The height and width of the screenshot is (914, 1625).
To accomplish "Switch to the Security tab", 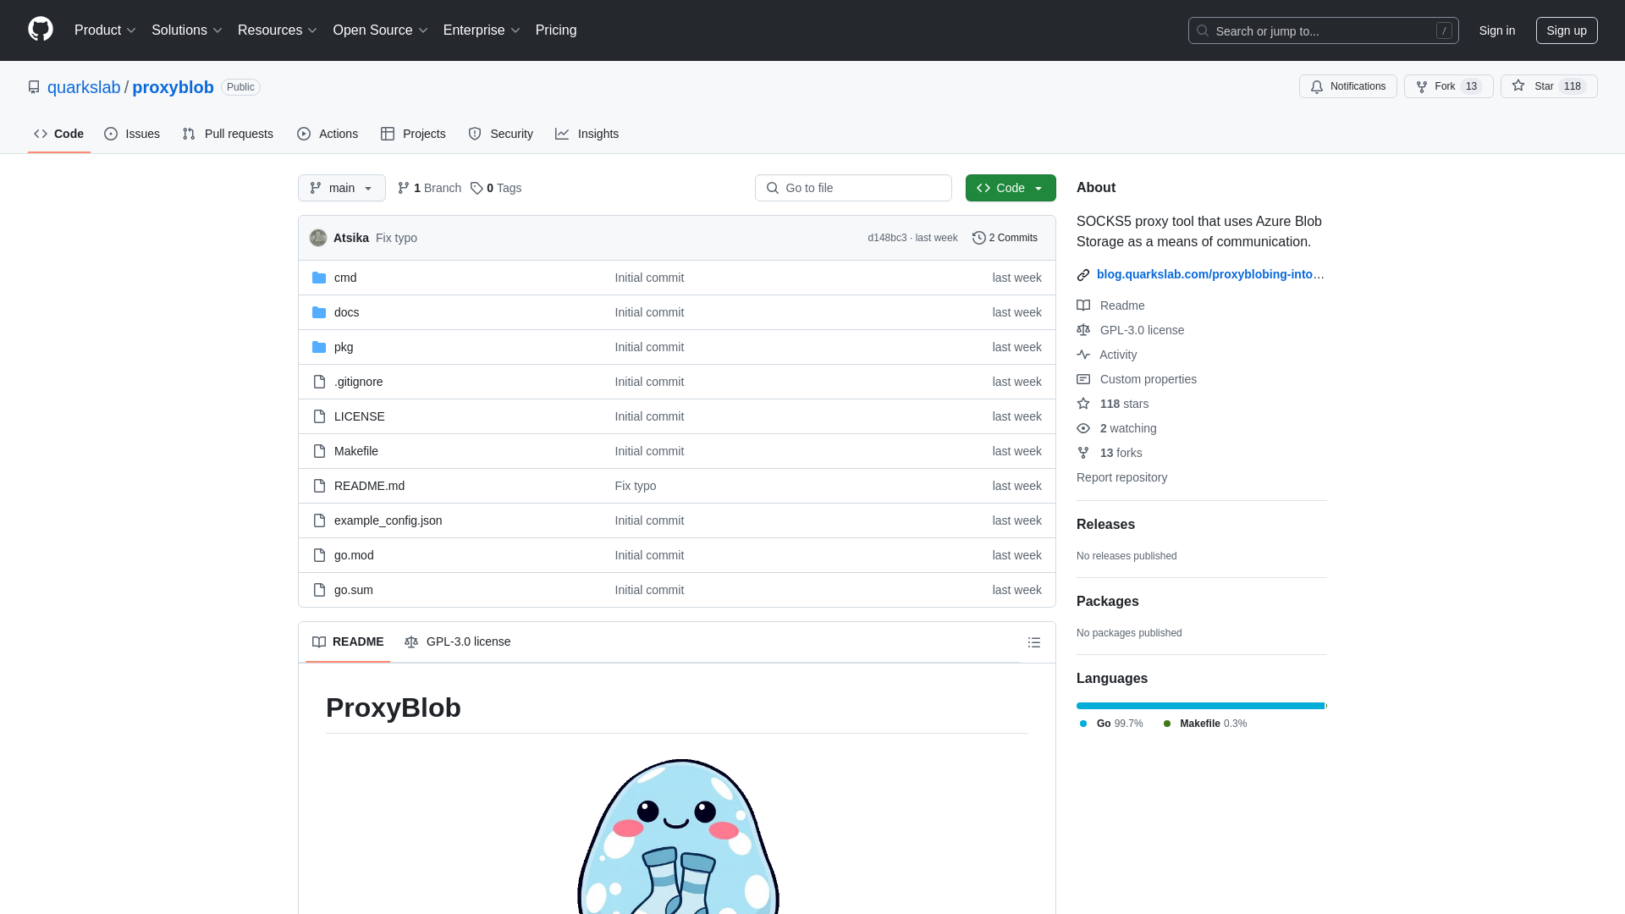I will [x=501, y=134].
